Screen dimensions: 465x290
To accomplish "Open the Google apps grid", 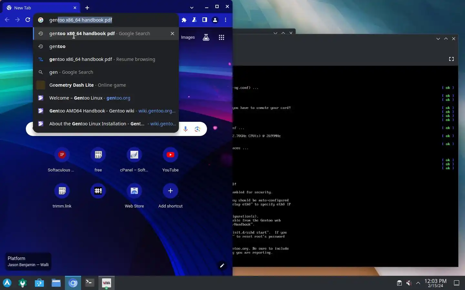I will 222,37.
